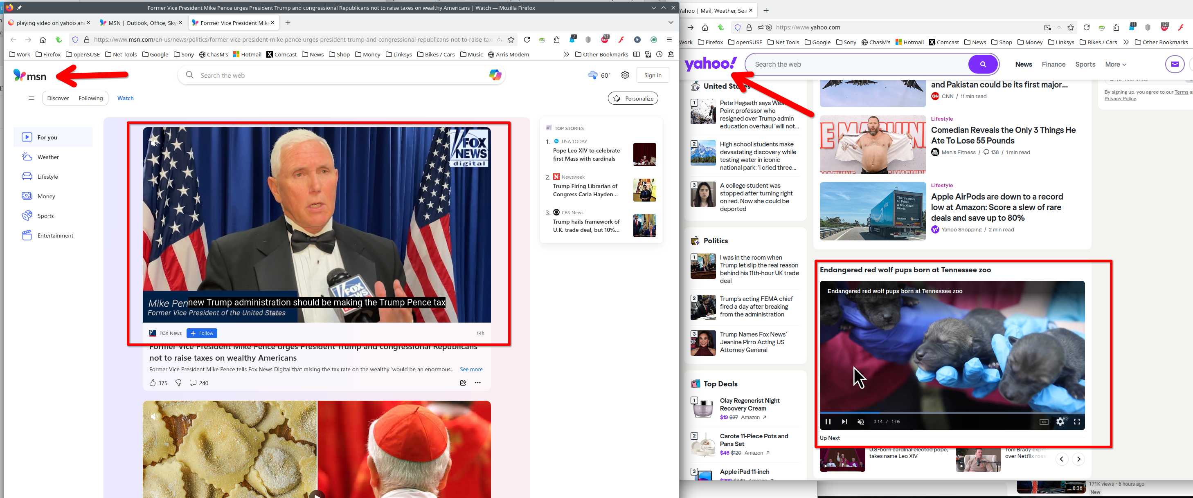Screen dimensions: 1193x498
Task: Open the Weather item in MSN sidebar
Action: pos(53,157)
